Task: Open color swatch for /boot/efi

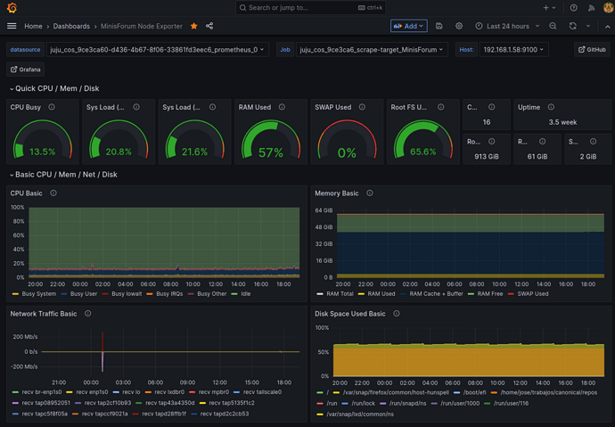Action: (x=456, y=392)
